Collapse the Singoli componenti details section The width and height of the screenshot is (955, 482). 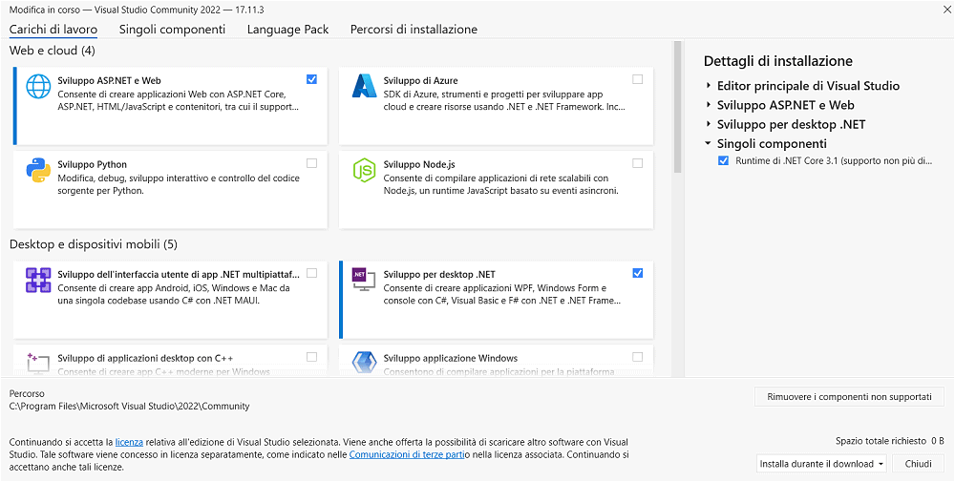[709, 143]
